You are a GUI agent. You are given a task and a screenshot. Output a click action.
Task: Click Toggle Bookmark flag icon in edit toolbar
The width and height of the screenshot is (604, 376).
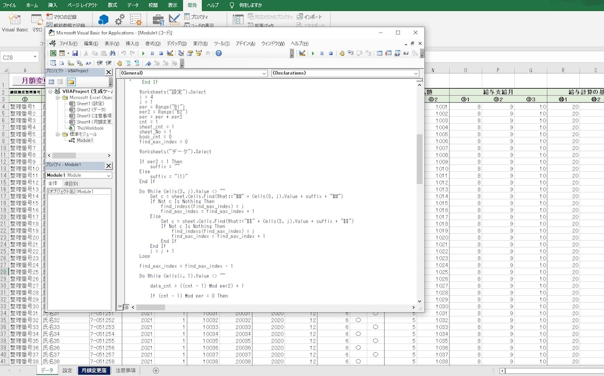tap(148, 63)
